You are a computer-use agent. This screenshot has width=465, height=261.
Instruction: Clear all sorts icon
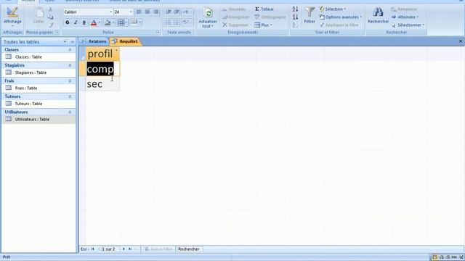(295, 25)
